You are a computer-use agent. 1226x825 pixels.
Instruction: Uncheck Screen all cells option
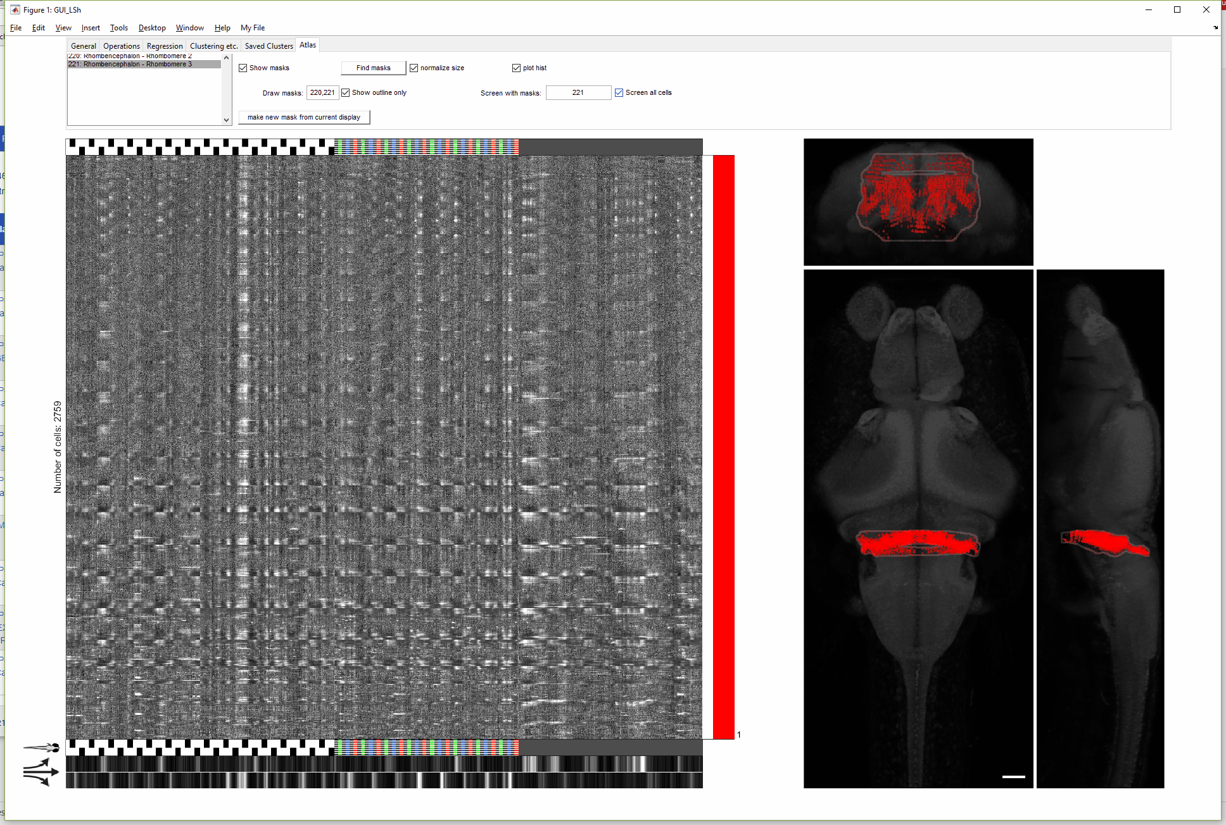tap(619, 92)
